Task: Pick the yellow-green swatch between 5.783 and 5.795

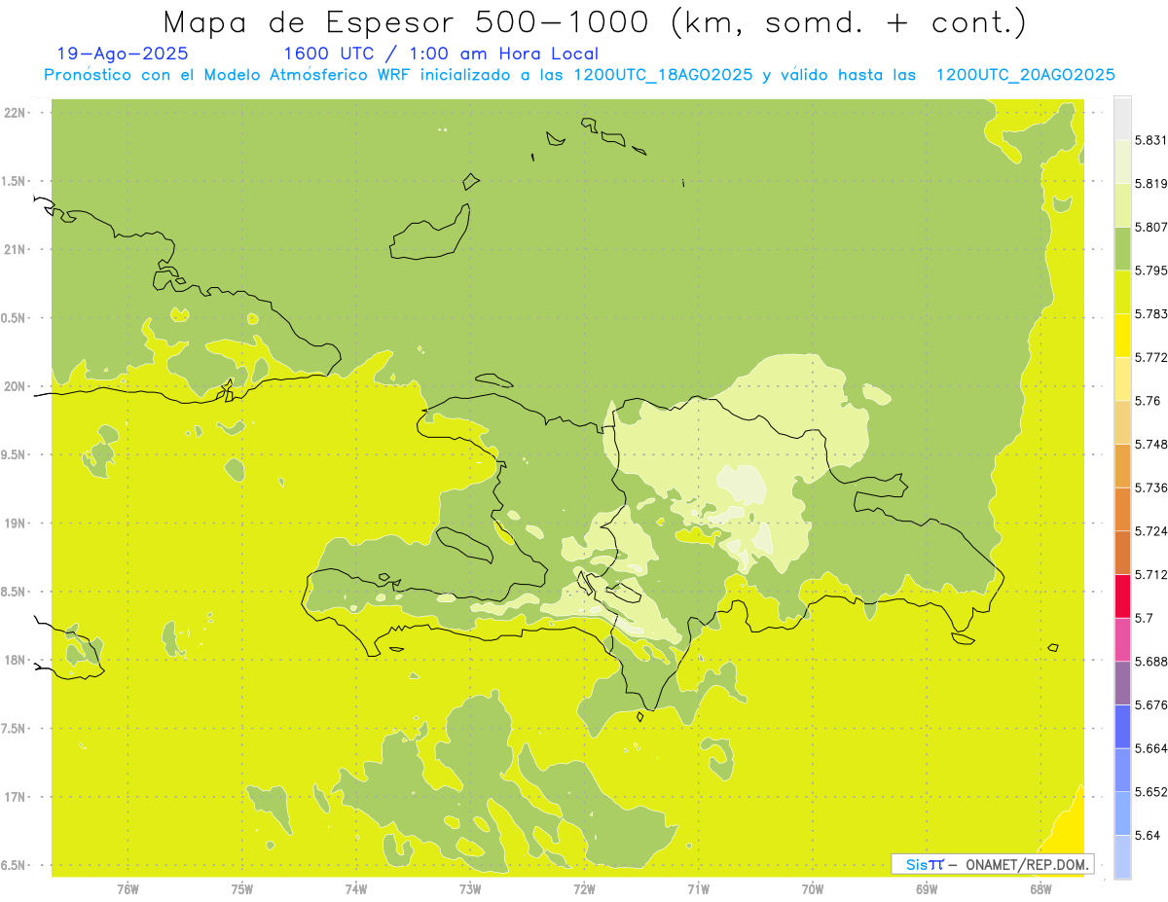Action: pyautogui.click(x=1122, y=292)
